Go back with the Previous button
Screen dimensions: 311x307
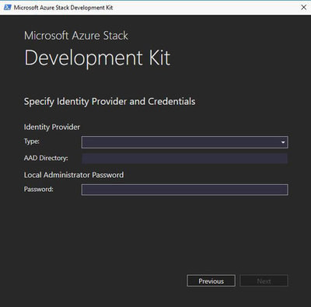[x=211, y=281]
